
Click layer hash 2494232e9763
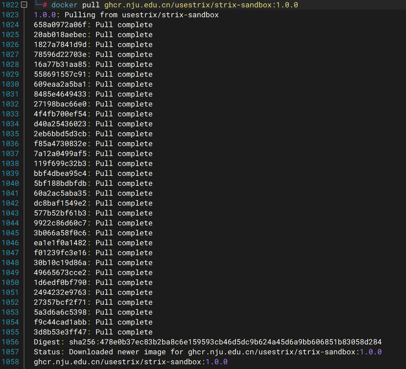coord(60,292)
